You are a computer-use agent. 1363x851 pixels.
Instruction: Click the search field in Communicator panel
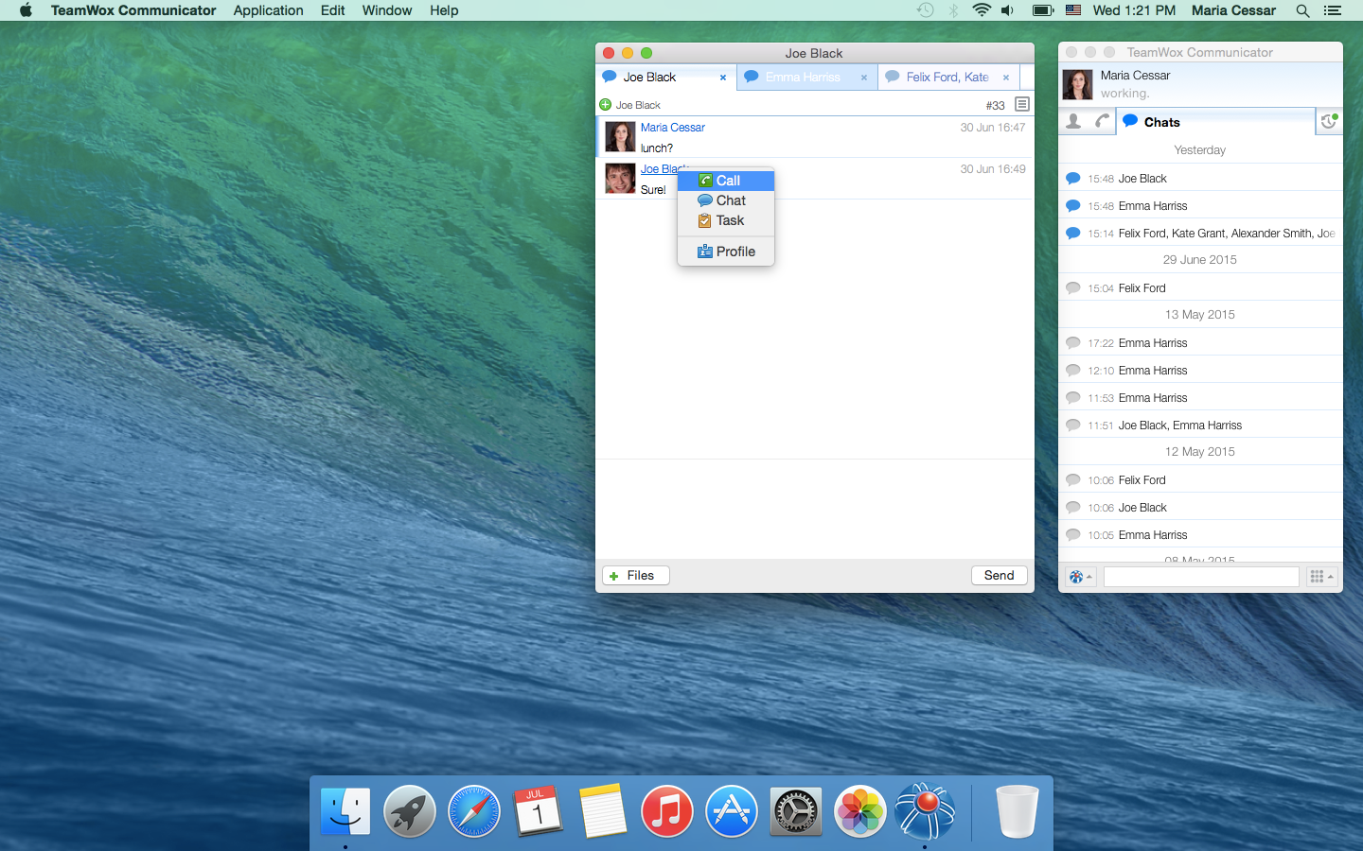(x=1201, y=577)
